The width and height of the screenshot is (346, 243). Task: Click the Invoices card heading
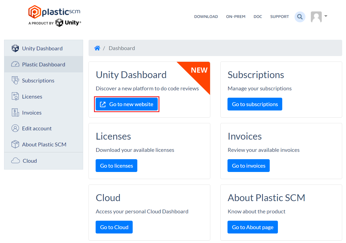245,136
